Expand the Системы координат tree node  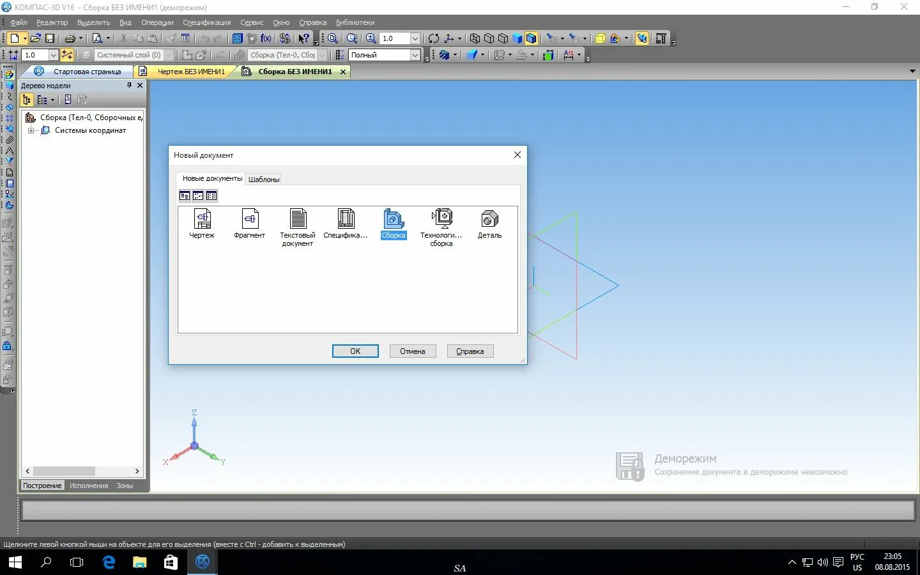(30, 130)
